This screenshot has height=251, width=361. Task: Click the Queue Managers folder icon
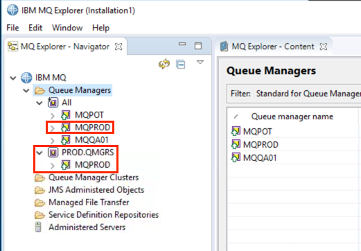39,90
